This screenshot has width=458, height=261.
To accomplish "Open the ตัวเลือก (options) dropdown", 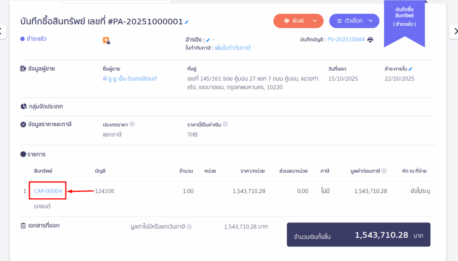I will 354,21.
